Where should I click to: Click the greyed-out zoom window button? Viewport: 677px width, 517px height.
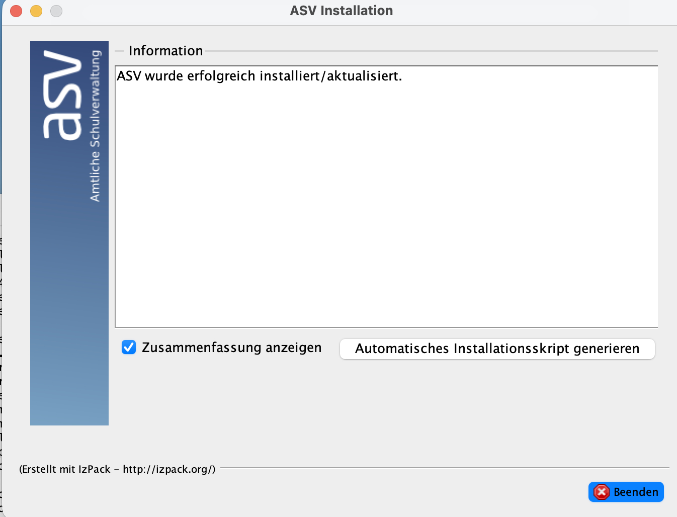click(x=56, y=11)
